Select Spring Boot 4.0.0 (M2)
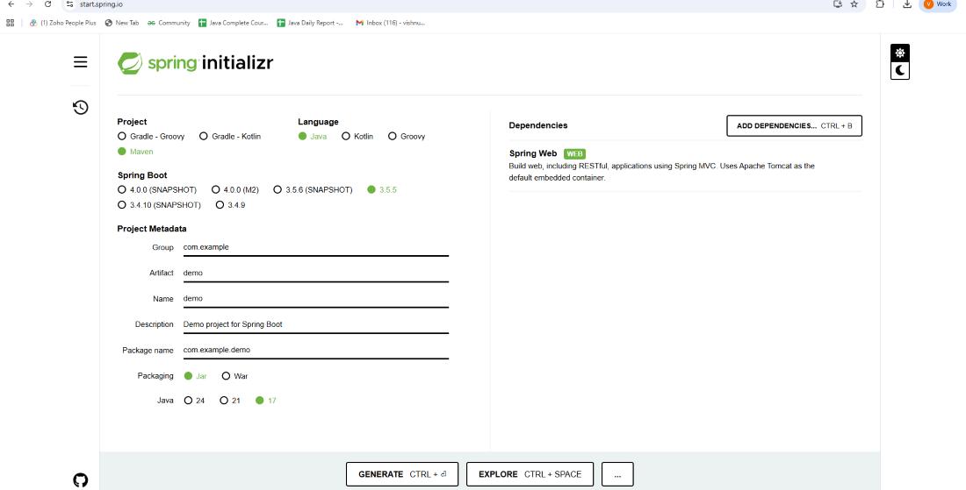 pyautogui.click(x=235, y=190)
